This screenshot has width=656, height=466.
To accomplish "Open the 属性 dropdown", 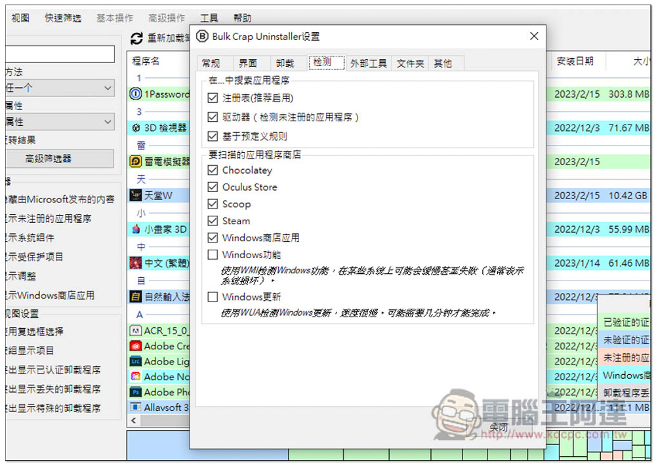I will point(60,122).
